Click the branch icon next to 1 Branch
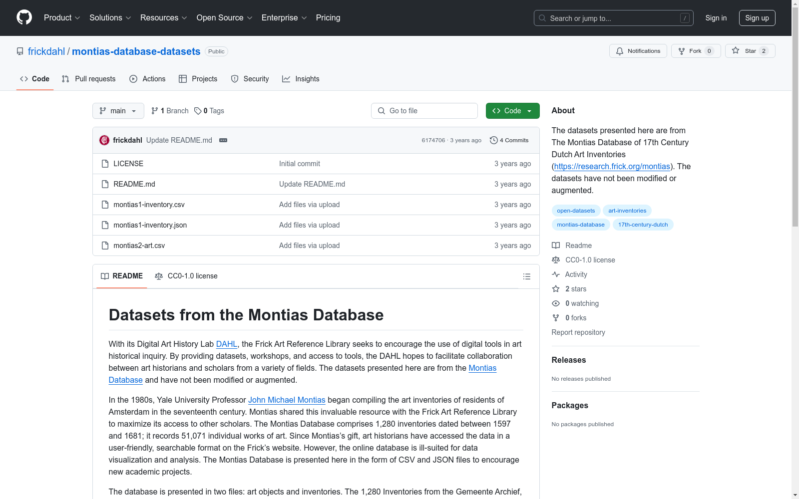 pos(155,111)
